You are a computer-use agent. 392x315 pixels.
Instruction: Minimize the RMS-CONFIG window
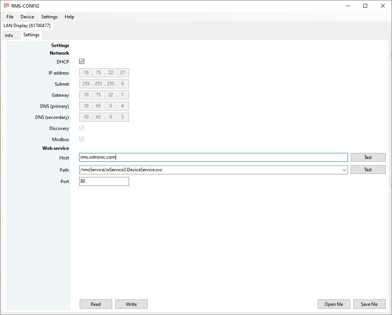pos(348,6)
